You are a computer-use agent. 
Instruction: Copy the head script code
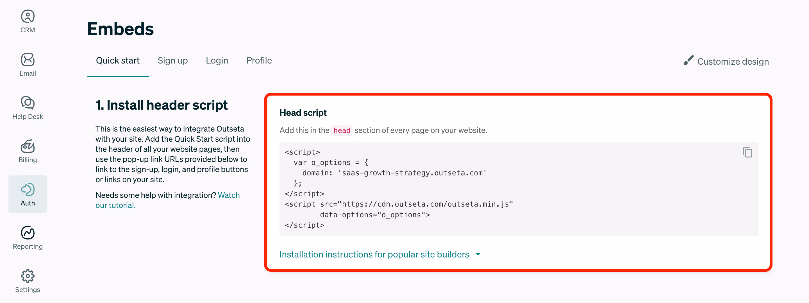(x=747, y=152)
